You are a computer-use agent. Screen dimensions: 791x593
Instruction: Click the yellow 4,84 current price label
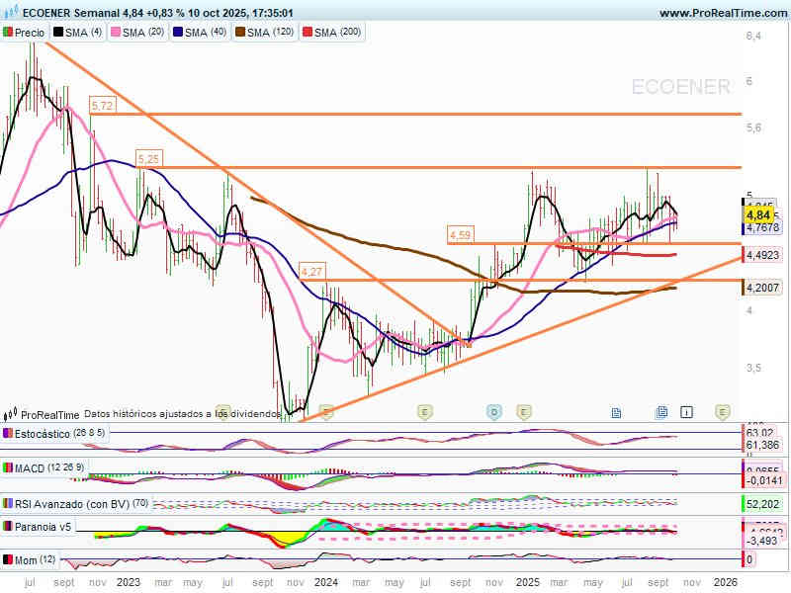tap(758, 214)
